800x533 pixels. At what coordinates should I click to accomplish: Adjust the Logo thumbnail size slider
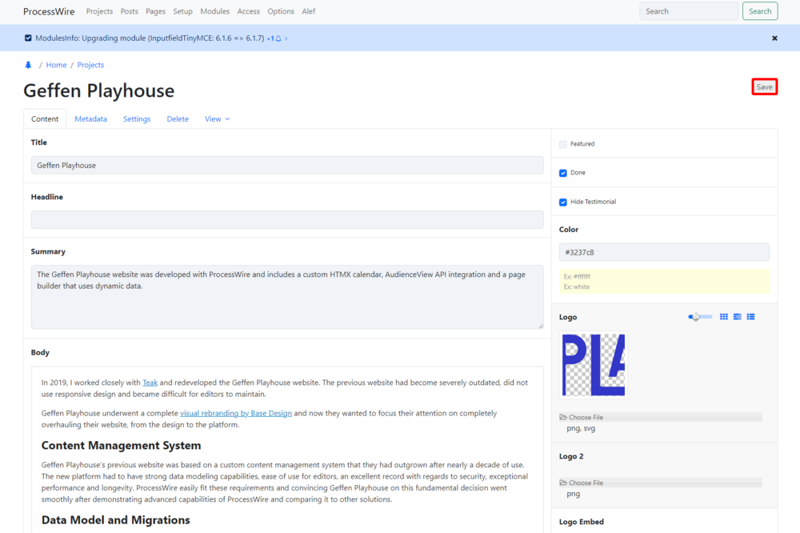696,317
